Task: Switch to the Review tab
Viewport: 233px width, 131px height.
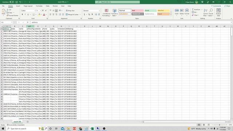Action: click(x=55, y=6)
